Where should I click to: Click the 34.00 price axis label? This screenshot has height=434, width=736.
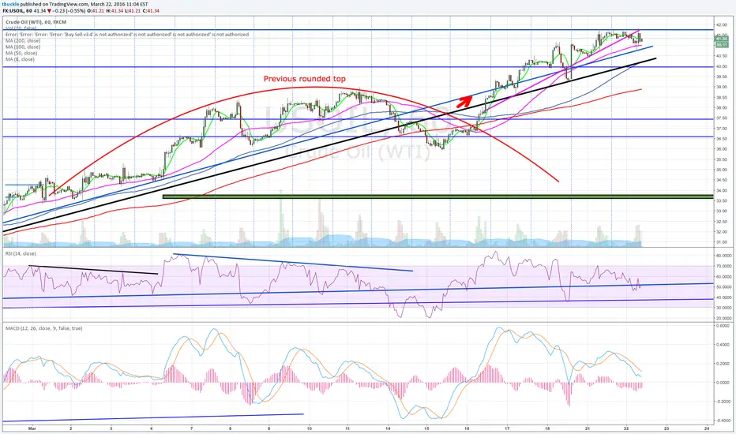click(722, 190)
